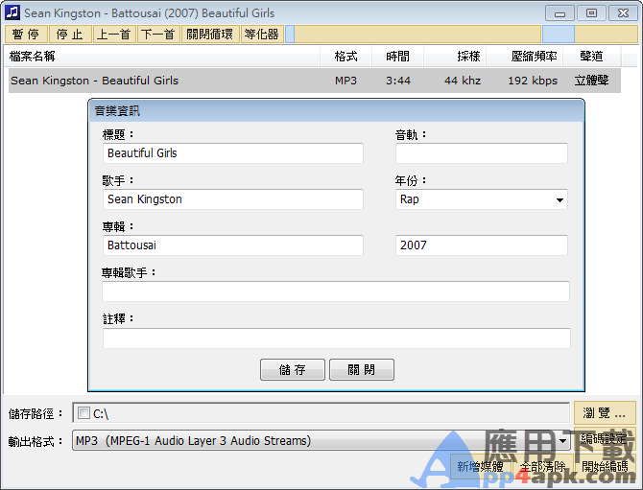Click the 註釋 comment field

click(336, 338)
